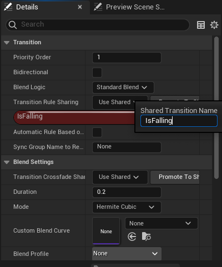This screenshot has width=222, height=267.
Task: Click the Shared Transition Name text field
Action: click(x=179, y=121)
